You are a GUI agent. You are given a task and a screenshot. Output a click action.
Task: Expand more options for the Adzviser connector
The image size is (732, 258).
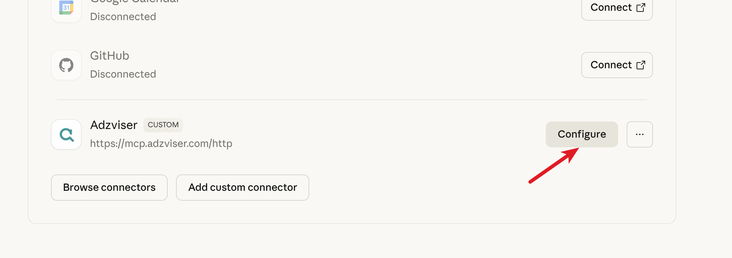click(639, 134)
